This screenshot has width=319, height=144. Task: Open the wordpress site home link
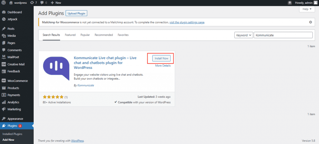coord(18,3)
